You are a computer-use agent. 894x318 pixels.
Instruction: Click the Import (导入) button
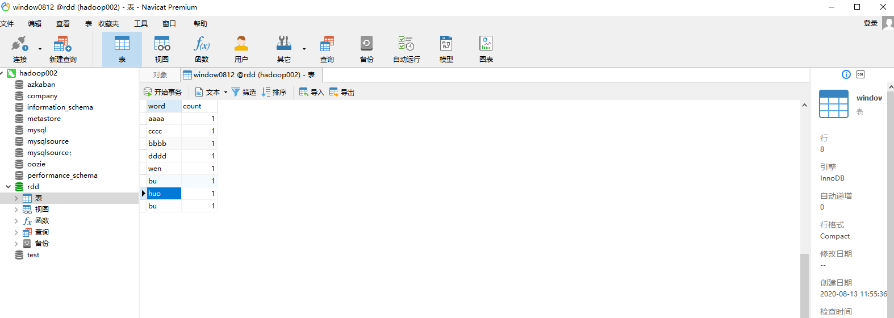[x=311, y=92]
